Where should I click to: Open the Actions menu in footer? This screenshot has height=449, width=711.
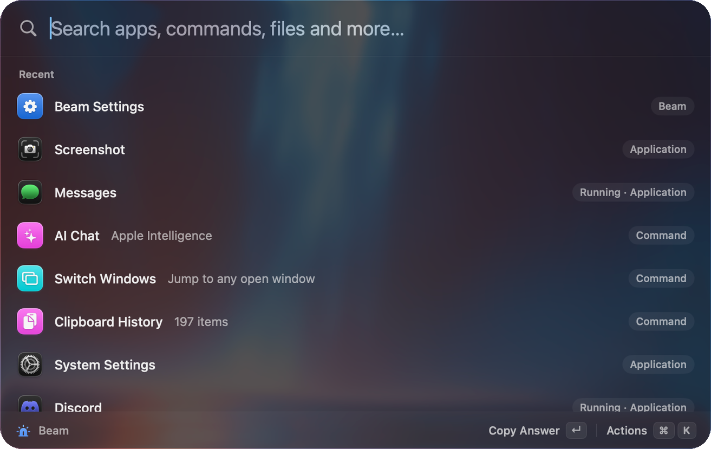click(x=650, y=431)
